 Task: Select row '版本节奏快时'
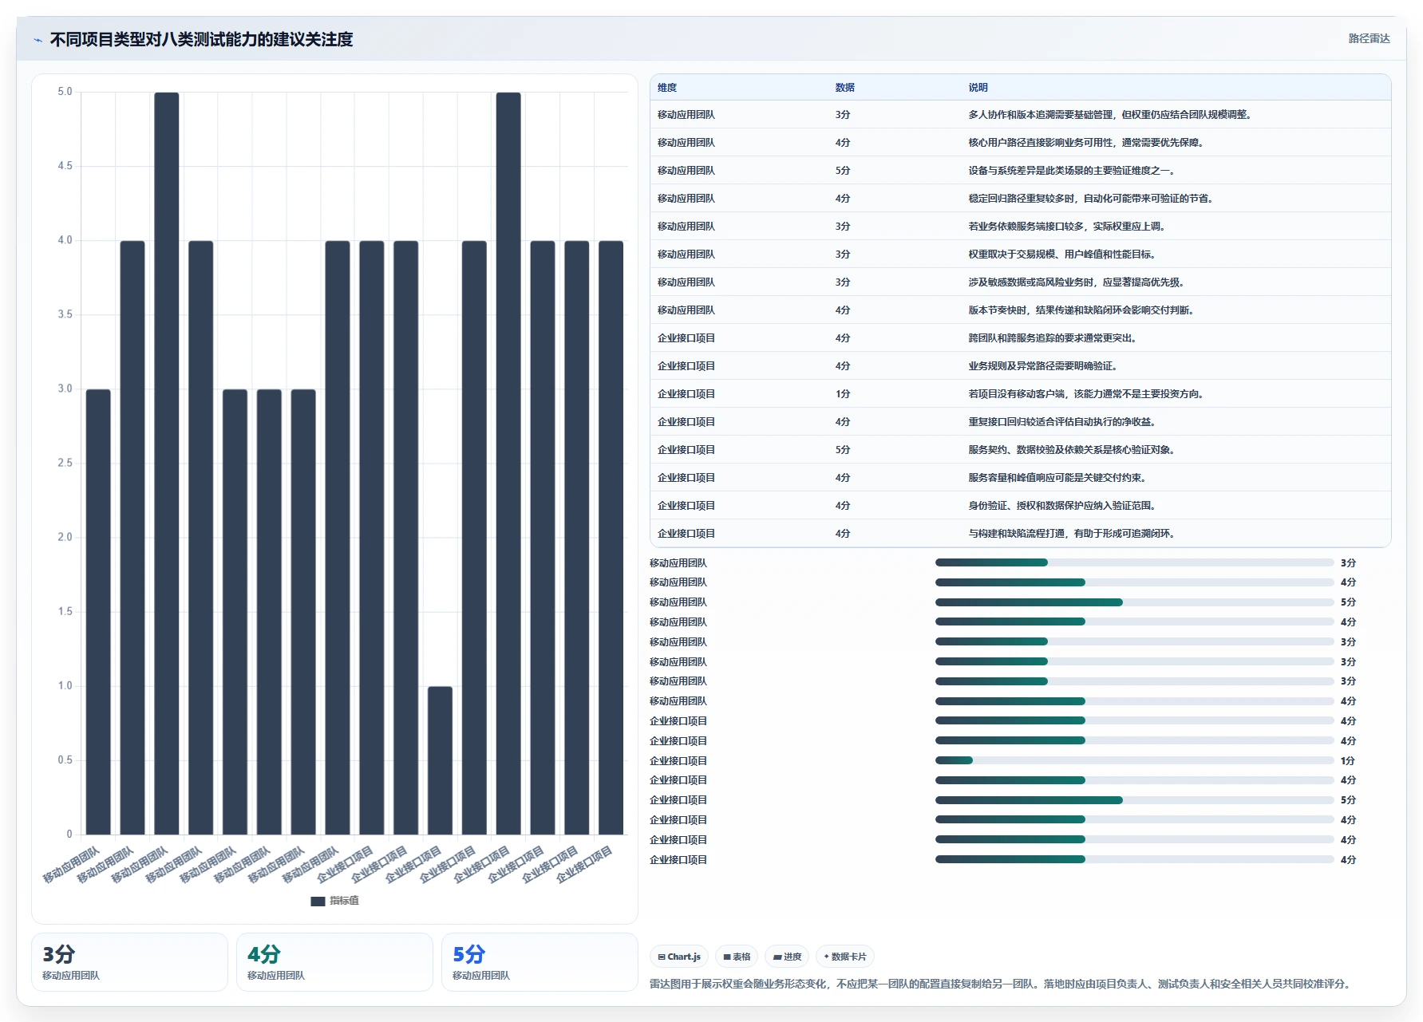(x=1021, y=310)
